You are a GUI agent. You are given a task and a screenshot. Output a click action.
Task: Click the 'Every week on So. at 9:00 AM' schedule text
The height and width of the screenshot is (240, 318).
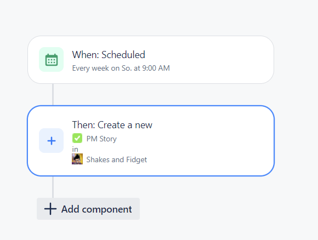click(x=121, y=68)
